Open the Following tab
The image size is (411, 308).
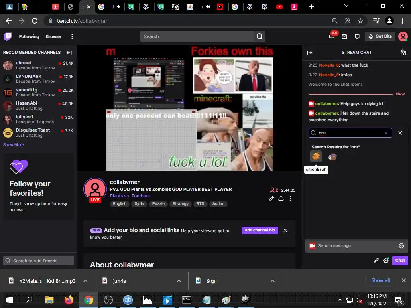point(29,36)
